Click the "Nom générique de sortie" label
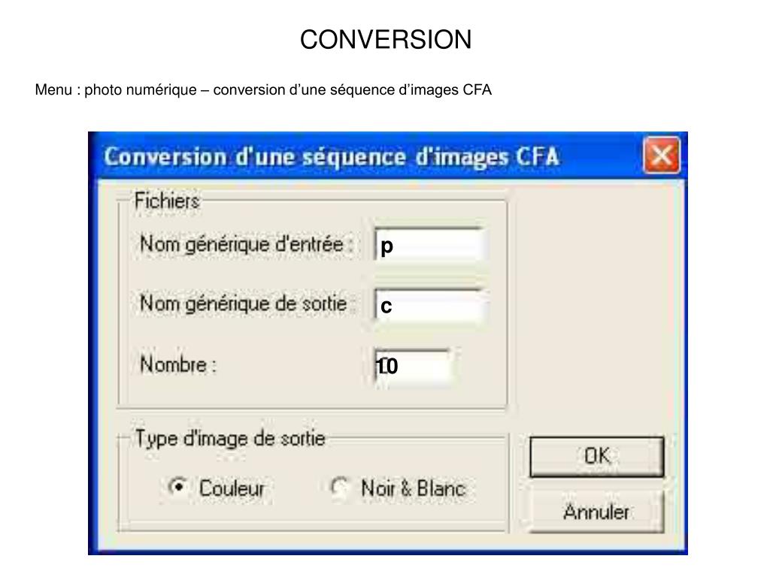 pyautogui.click(x=244, y=304)
